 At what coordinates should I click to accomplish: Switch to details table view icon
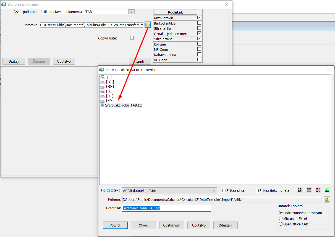309,190
